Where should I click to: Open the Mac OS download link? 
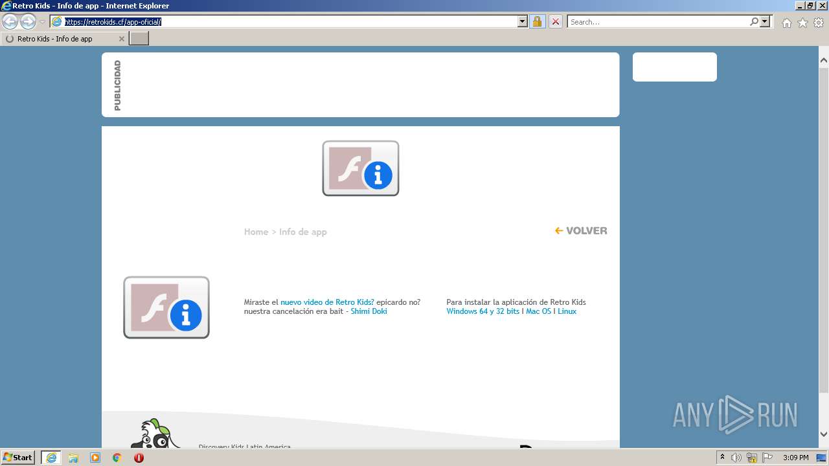click(538, 311)
